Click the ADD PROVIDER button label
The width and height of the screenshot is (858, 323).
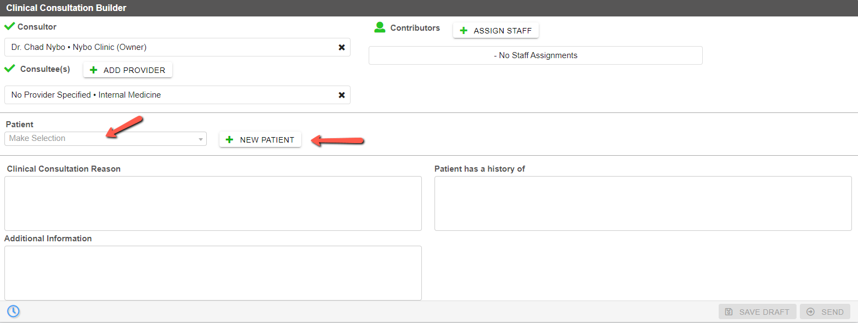pos(134,70)
